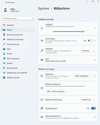
Task: Click the Apps label in sidebar
Action: pos(9,49)
